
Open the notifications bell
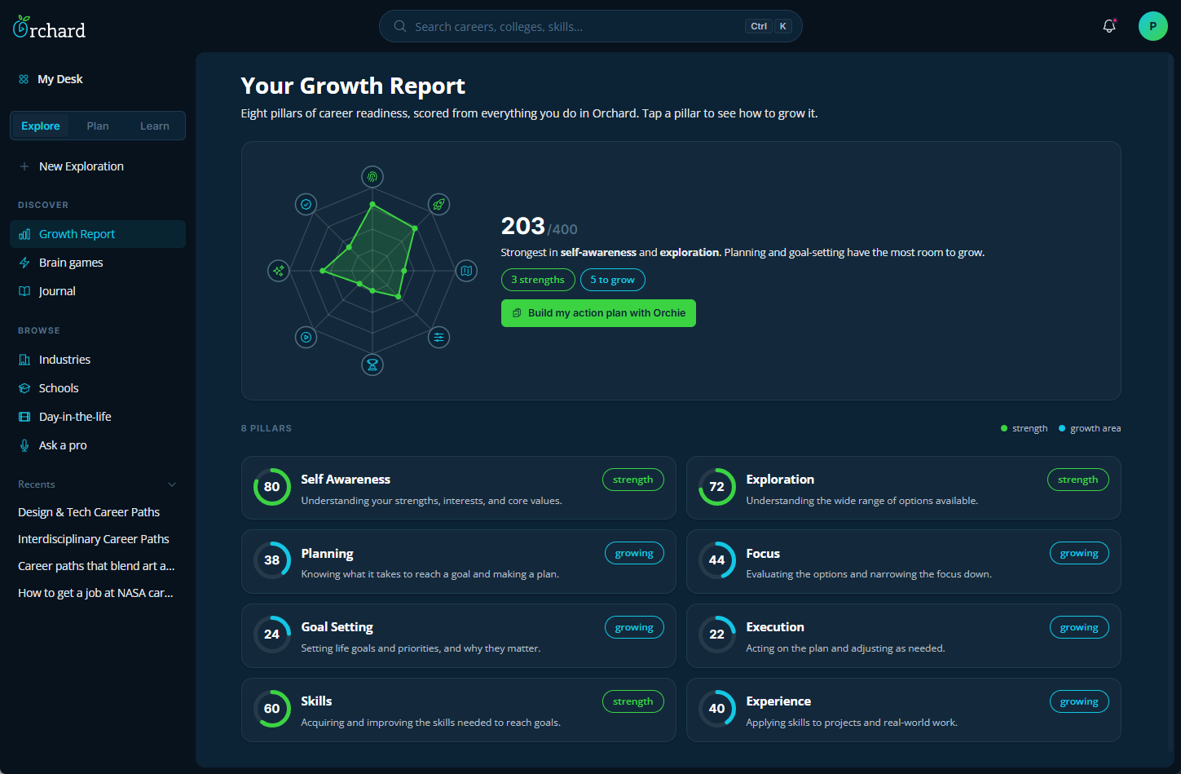(x=1108, y=26)
